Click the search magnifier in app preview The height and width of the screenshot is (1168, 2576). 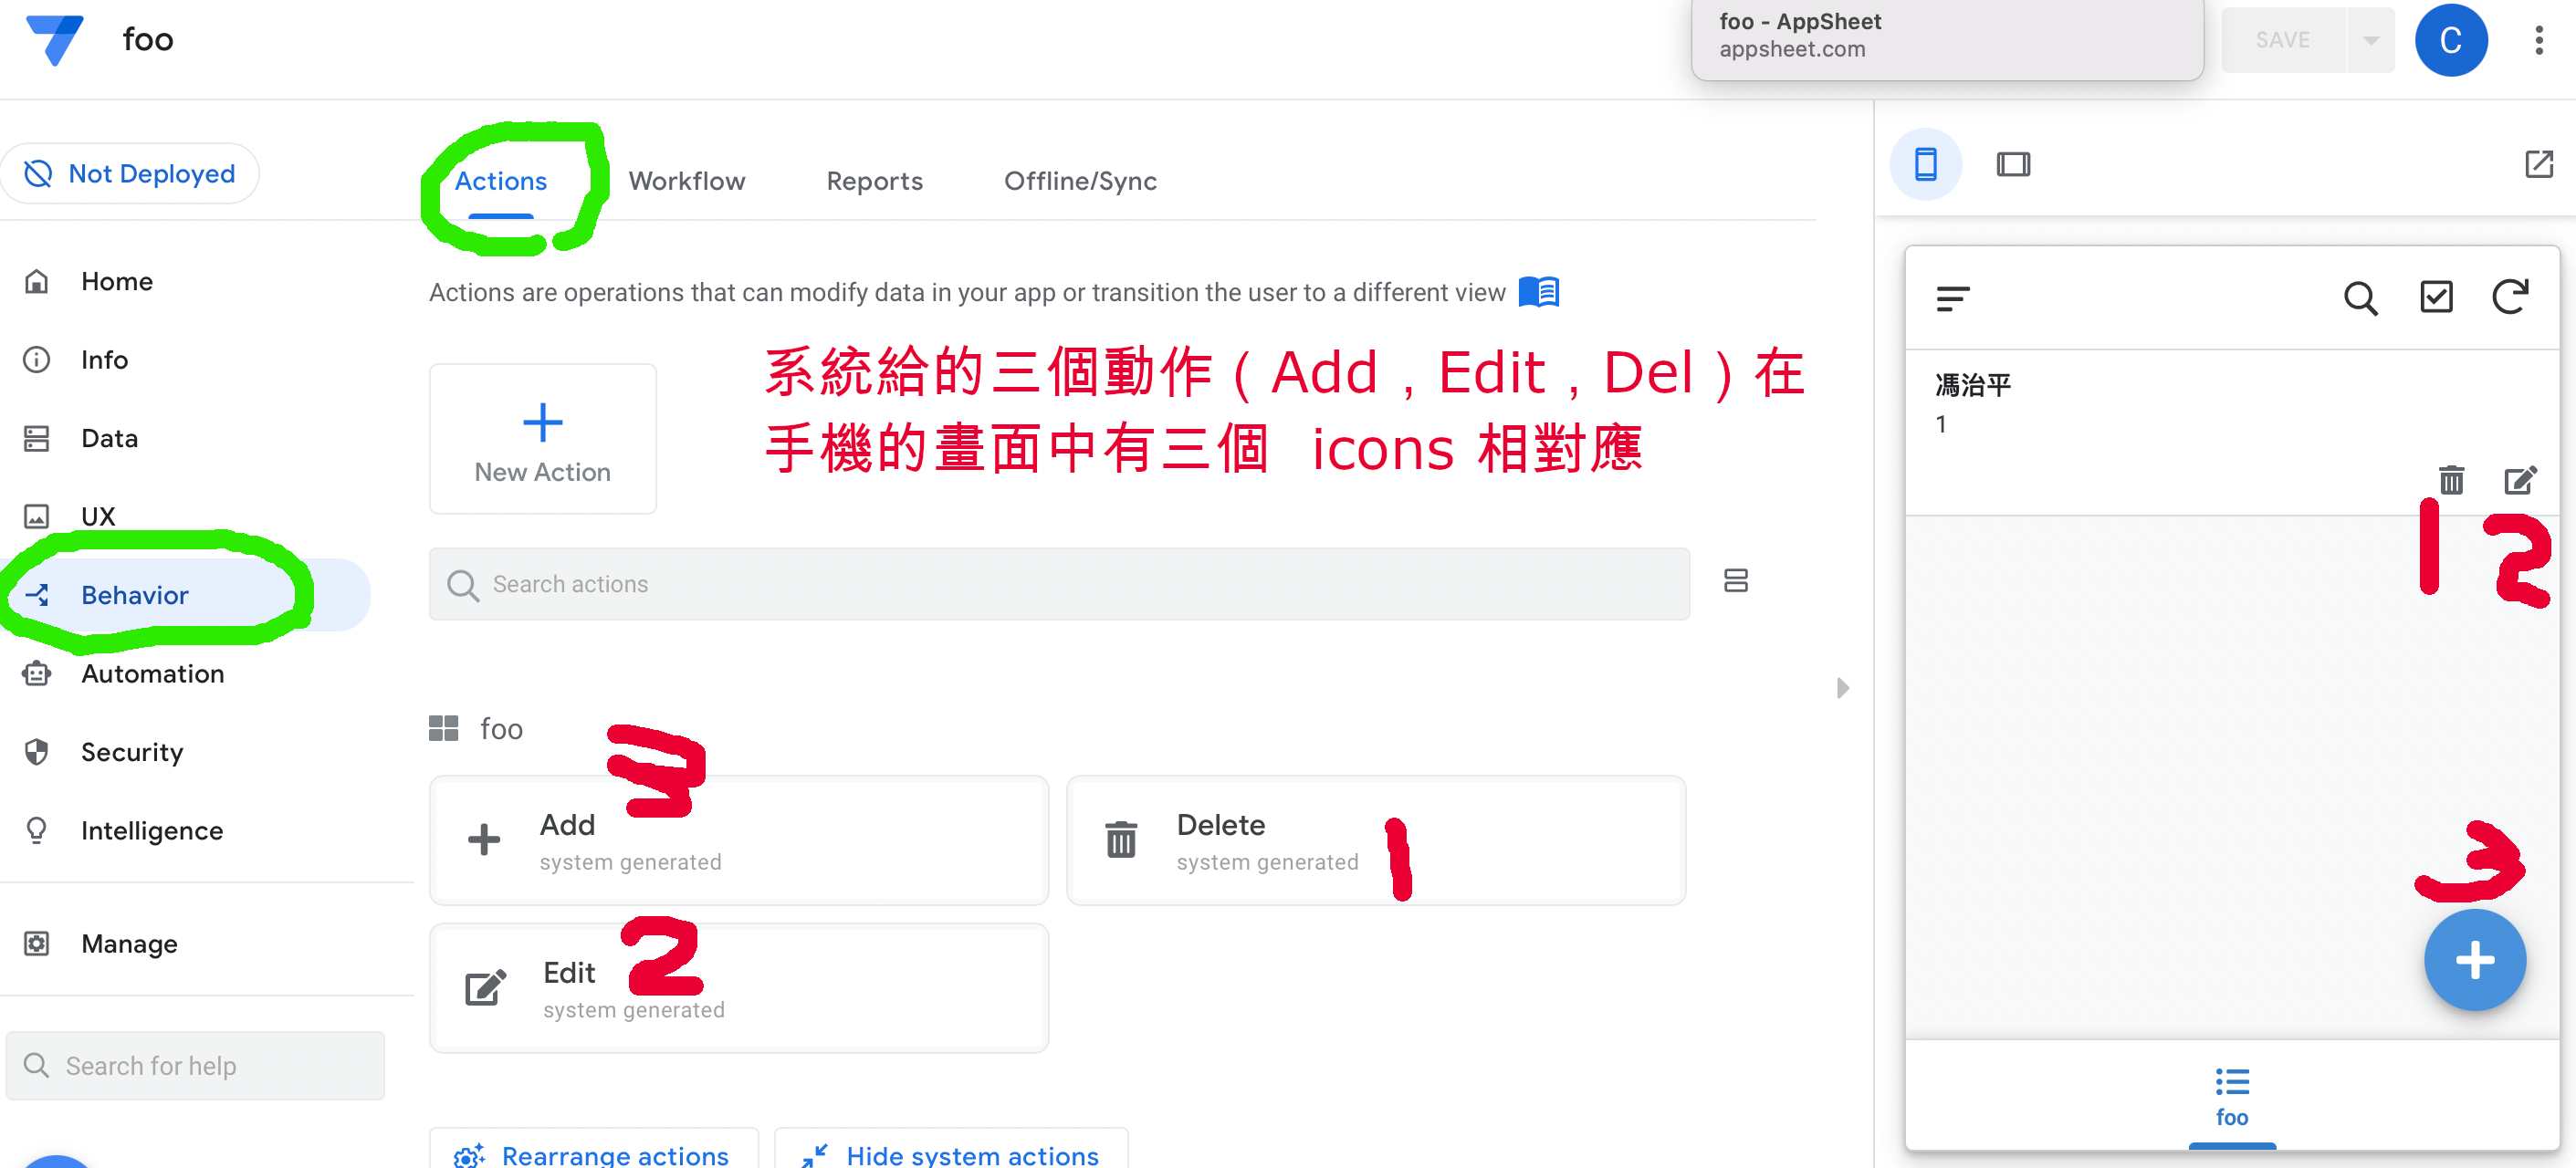2360,298
